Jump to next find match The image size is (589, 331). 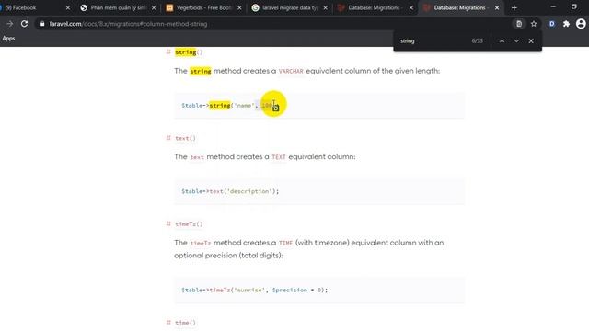516,40
